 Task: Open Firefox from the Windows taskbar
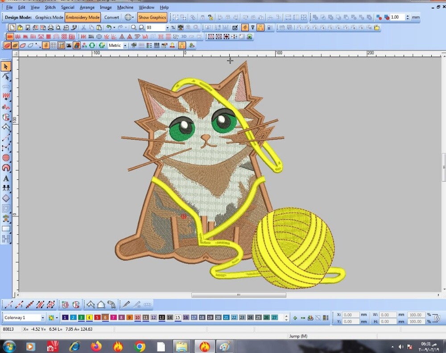click(96, 346)
